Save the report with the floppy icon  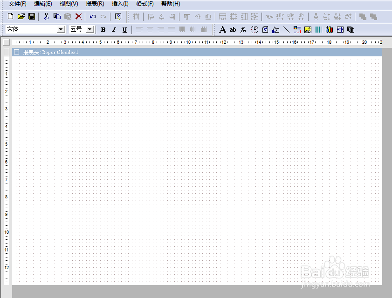point(32,16)
